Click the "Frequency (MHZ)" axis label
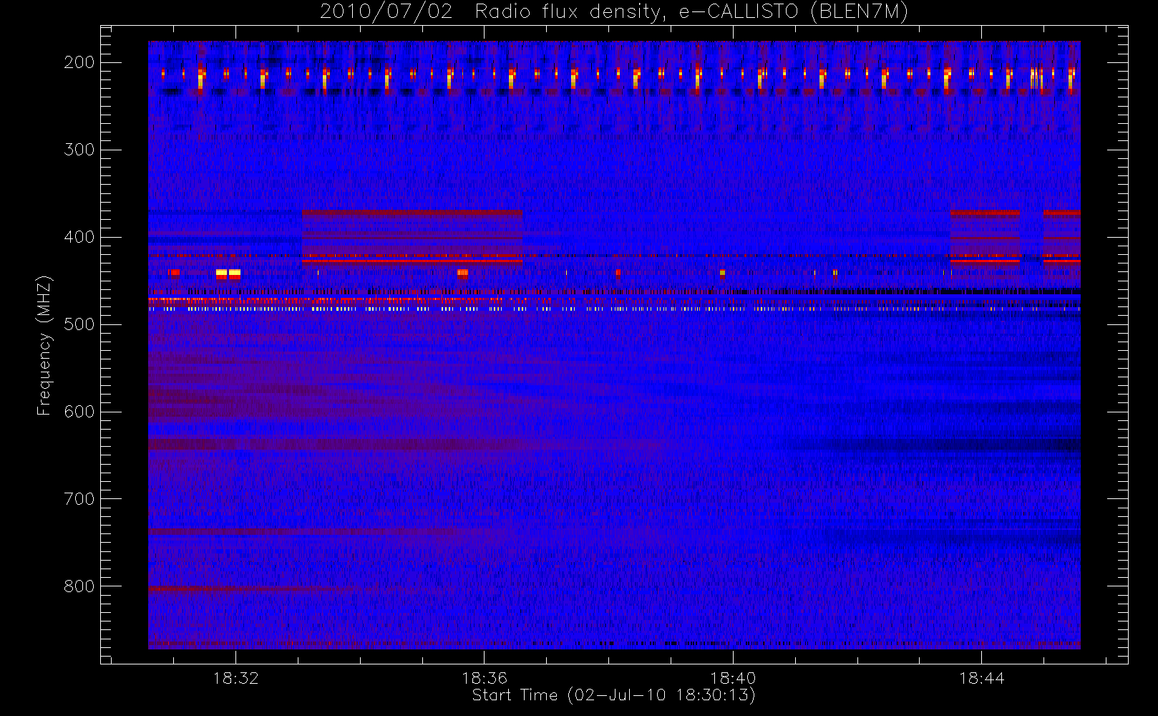This screenshot has height=716, width=1158. [x=44, y=345]
